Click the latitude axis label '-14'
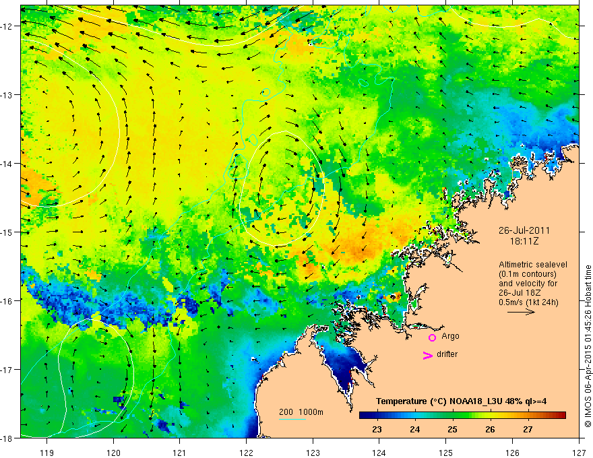Viewport: 593px width, 458px height. 7,164
